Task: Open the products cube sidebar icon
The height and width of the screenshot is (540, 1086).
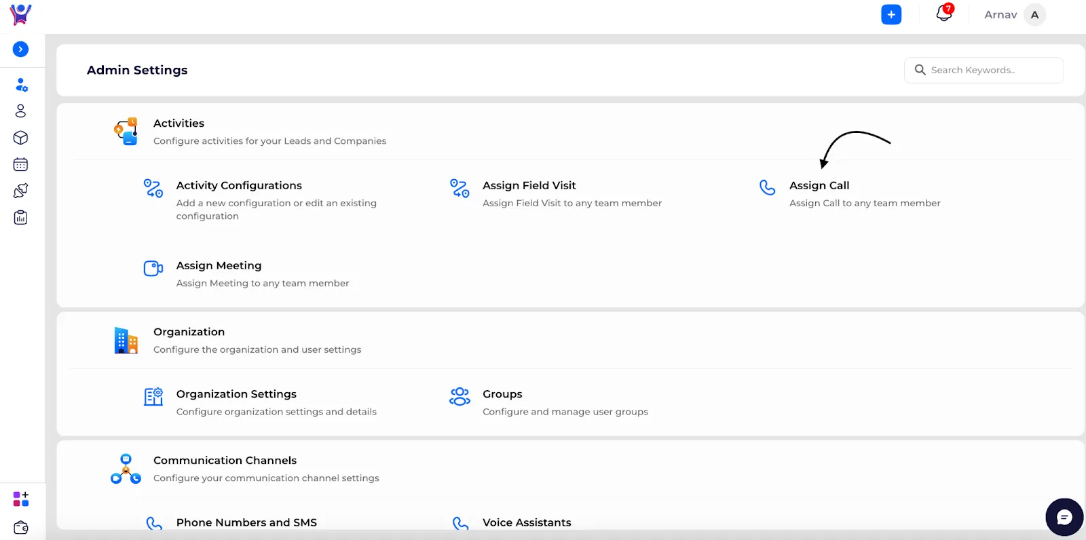Action: (20, 138)
